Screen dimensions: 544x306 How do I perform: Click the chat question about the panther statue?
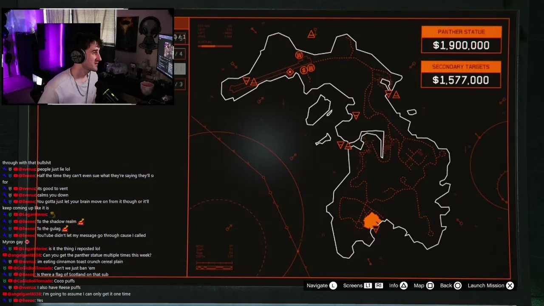point(97,255)
